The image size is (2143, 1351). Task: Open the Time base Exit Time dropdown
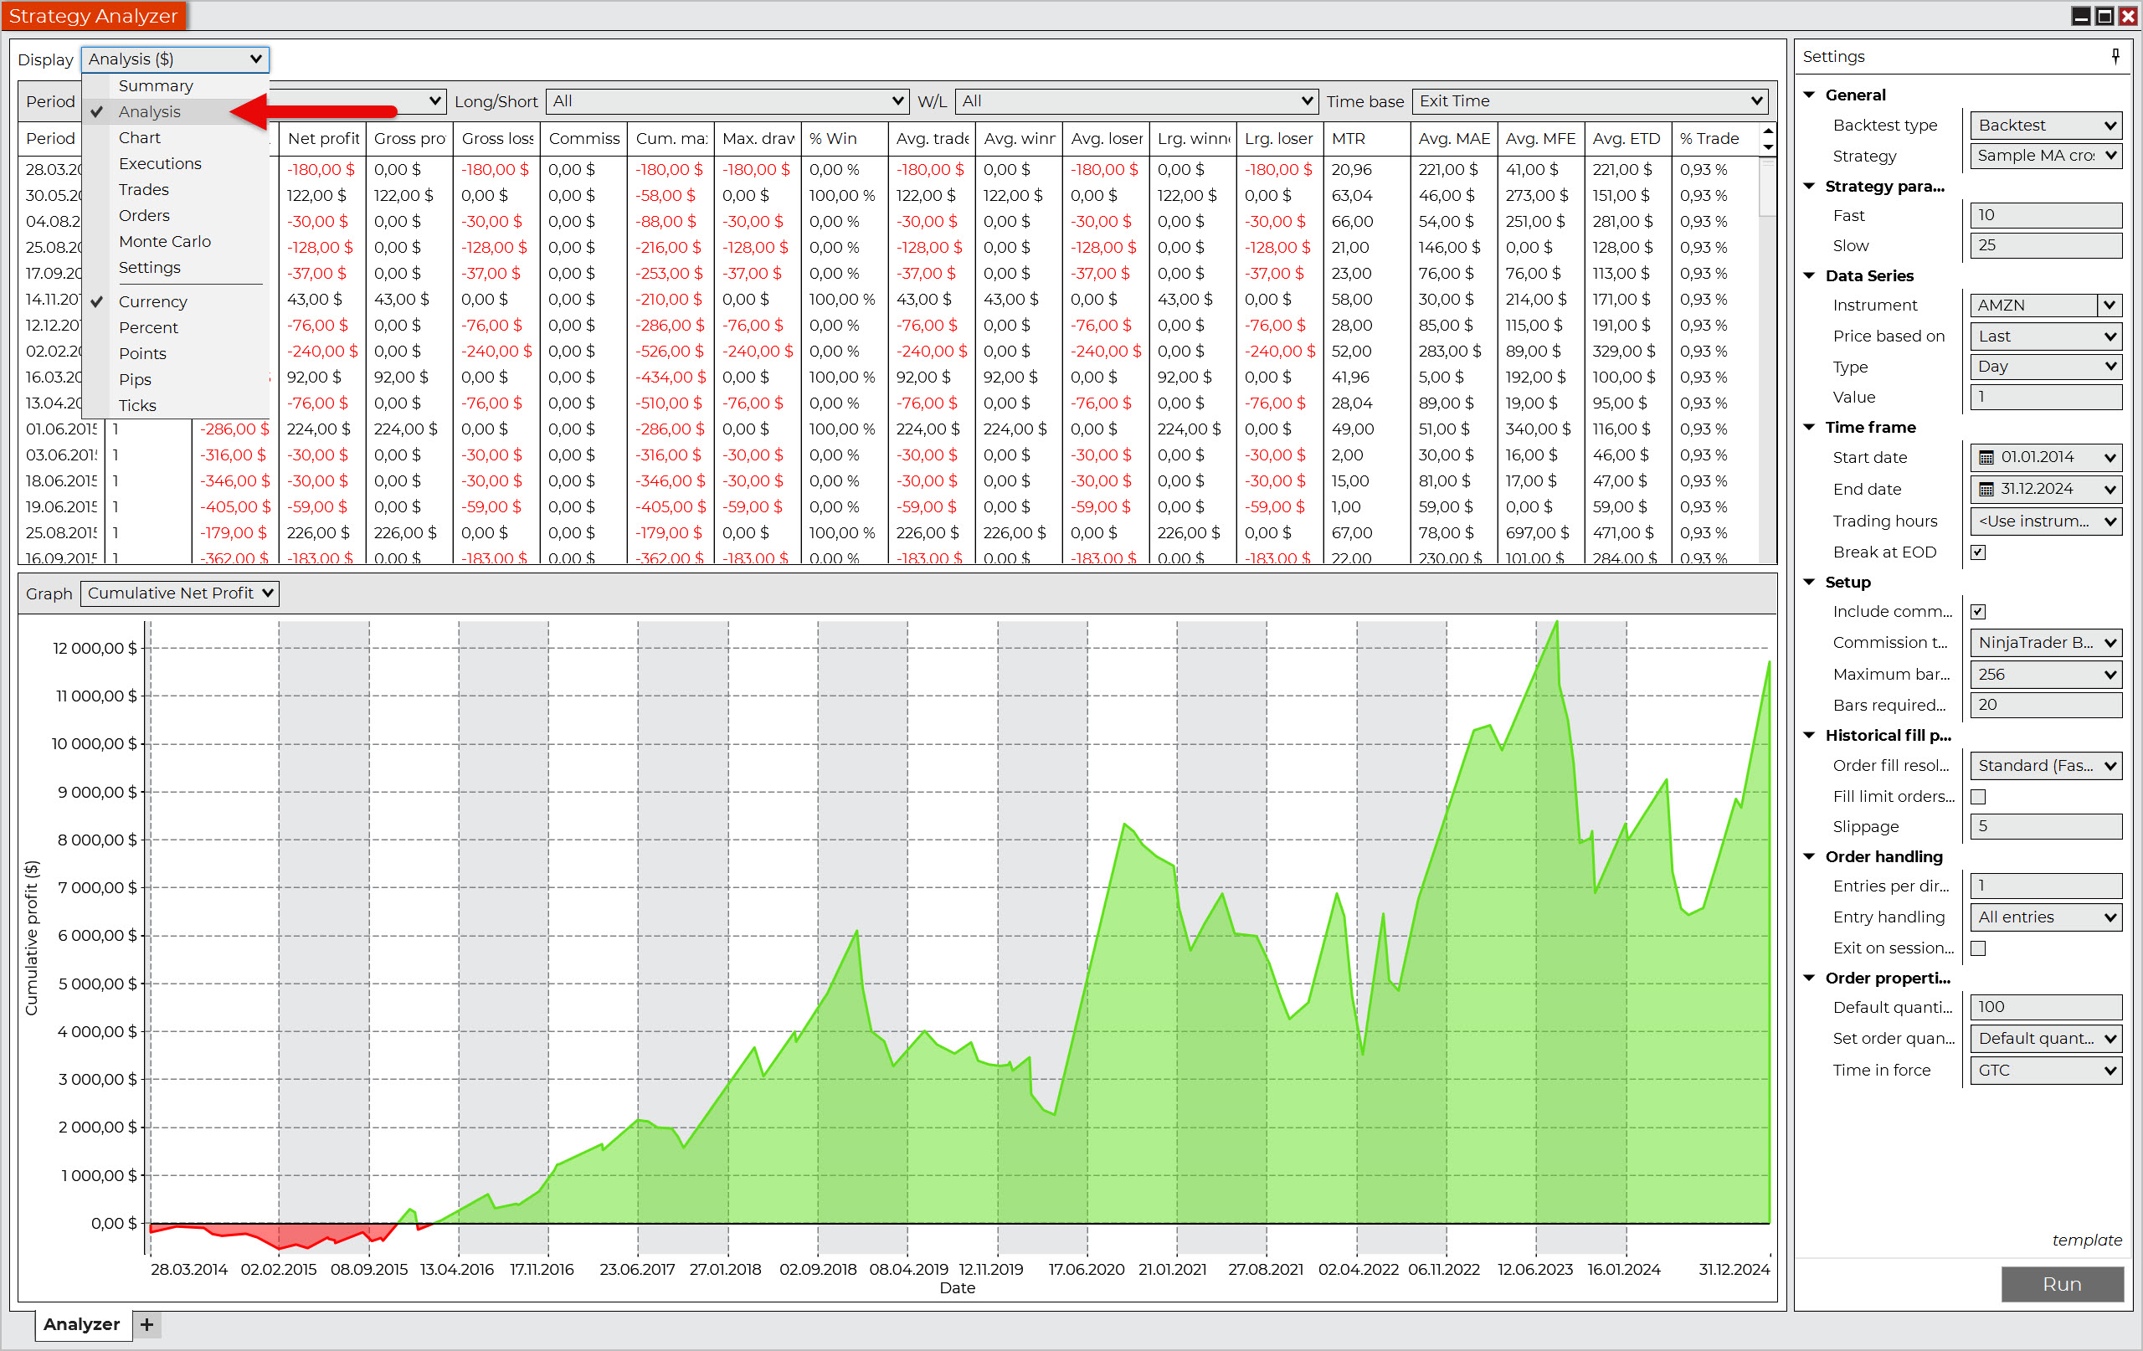coord(1589,100)
